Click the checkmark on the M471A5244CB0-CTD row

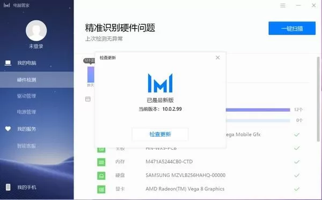pyautogui.click(x=297, y=161)
